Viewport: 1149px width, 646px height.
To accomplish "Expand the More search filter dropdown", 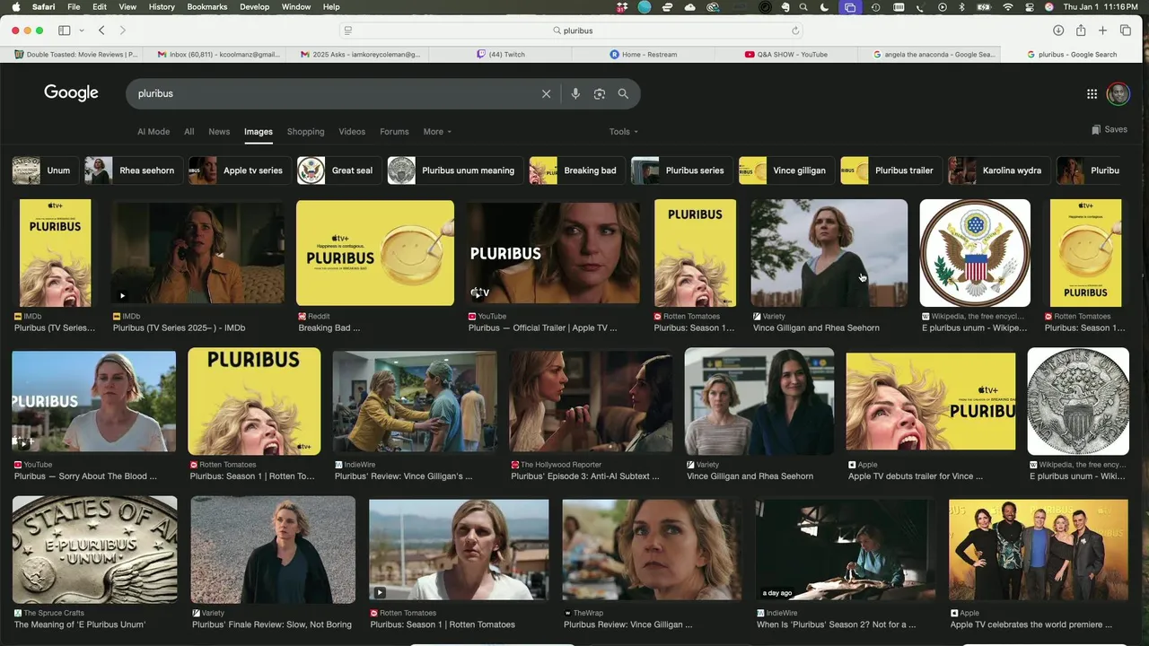I will 437,132.
